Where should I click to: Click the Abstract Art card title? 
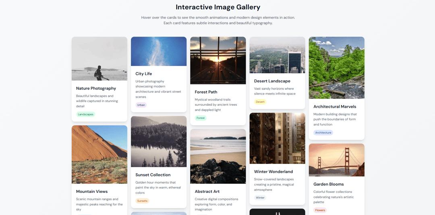pyautogui.click(x=207, y=191)
